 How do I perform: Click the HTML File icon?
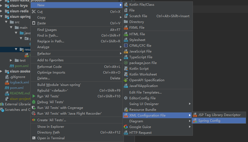coord(126,34)
